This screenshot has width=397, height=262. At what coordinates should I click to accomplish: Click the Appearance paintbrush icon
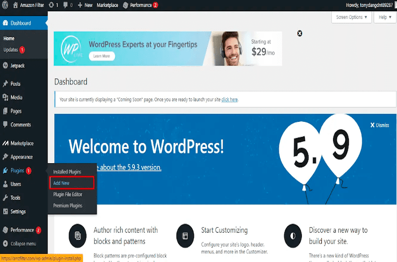pos(5,157)
